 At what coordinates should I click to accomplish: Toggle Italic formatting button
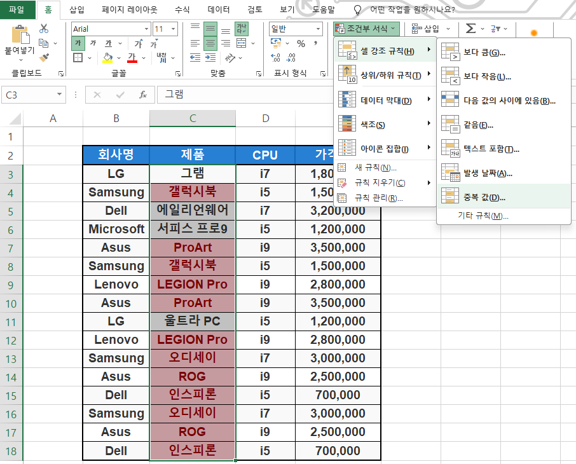(93, 43)
